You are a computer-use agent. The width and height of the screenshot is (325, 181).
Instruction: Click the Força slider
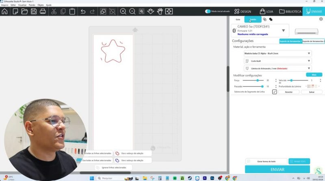tap(253, 80)
